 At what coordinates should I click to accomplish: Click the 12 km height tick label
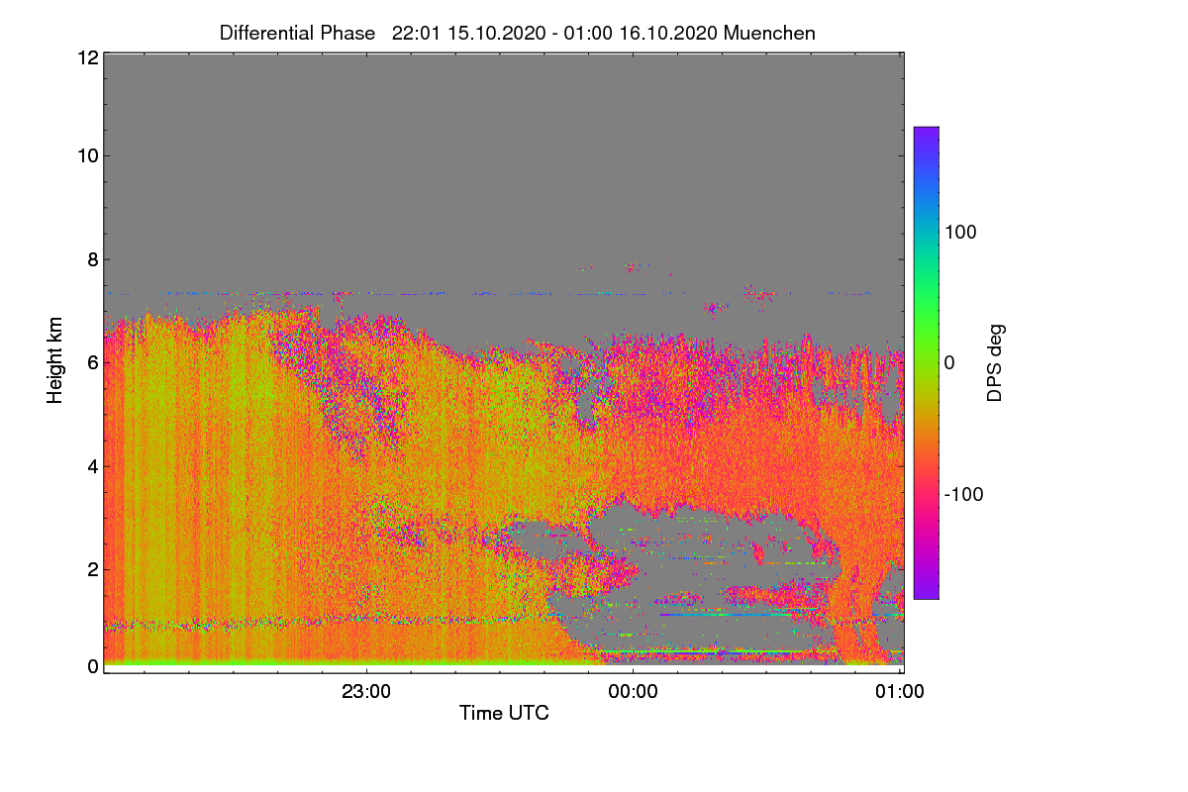[87, 57]
